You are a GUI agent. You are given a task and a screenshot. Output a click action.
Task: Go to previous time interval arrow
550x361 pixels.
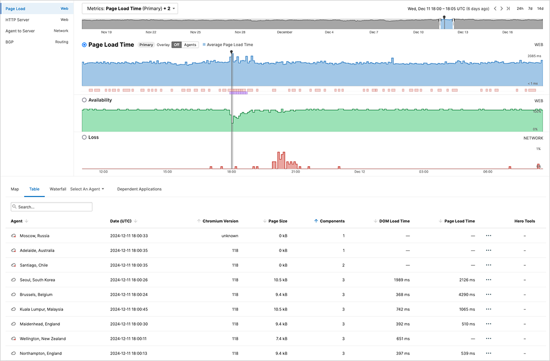[495, 9]
